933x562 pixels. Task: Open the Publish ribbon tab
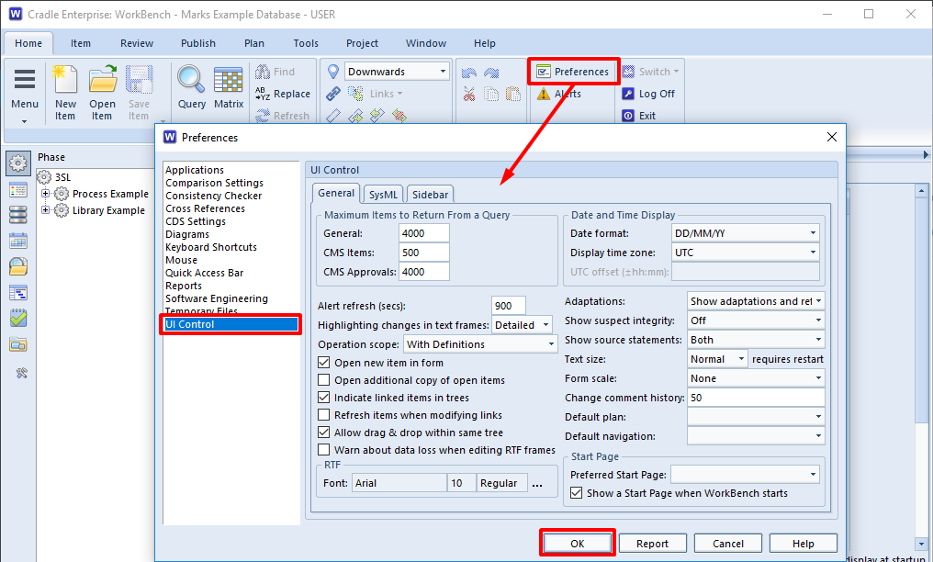click(x=198, y=43)
